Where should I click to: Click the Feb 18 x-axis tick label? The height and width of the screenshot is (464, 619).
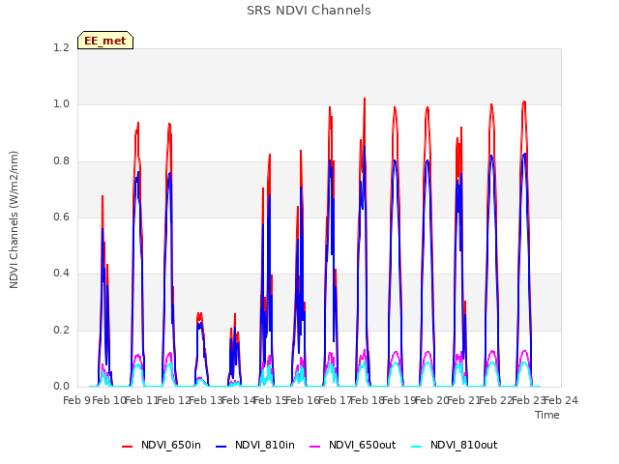368,400
